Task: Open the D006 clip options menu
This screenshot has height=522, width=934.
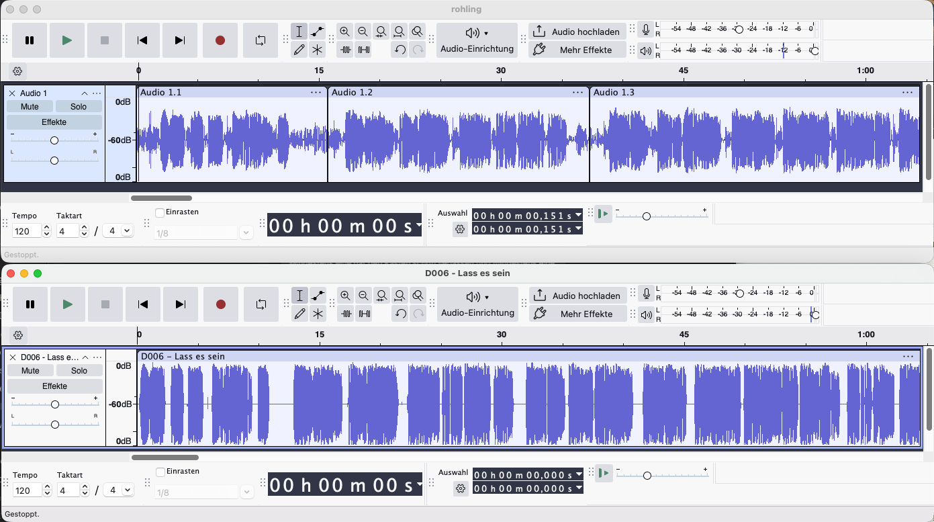Action: (x=908, y=357)
